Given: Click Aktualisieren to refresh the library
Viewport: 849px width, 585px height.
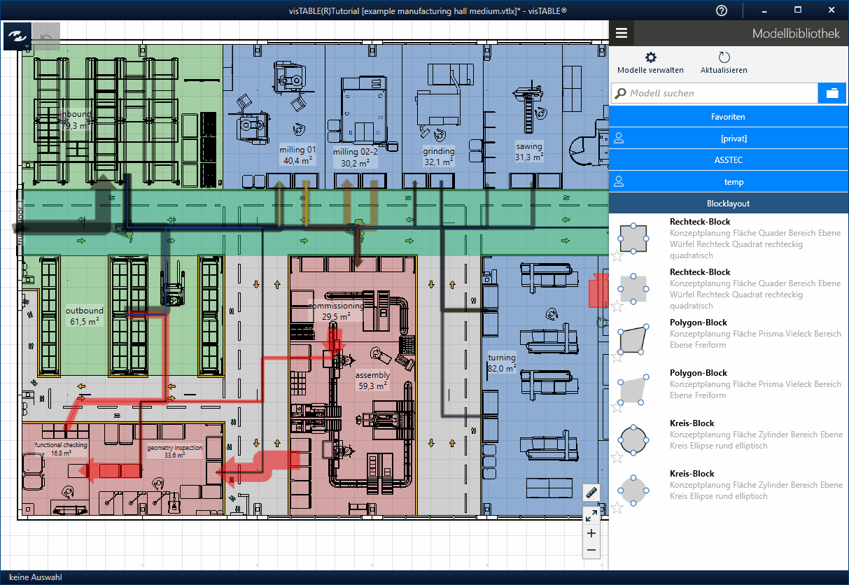Looking at the screenshot, I should [724, 63].
